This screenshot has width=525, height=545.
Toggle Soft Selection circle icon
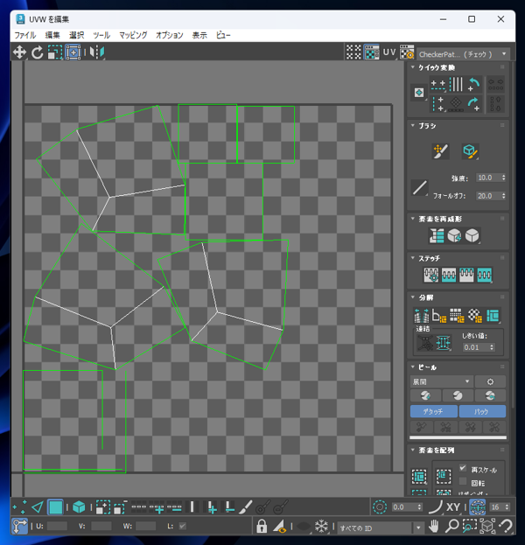pyautogui.click(x=380, y=507)
